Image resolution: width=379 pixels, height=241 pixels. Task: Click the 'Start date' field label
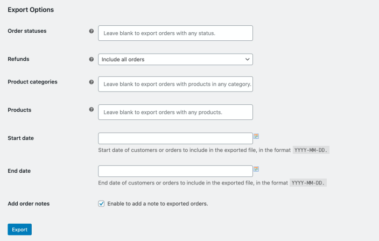[20, 138]
